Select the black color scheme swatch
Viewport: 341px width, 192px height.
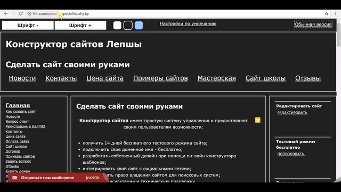[128, 25]
